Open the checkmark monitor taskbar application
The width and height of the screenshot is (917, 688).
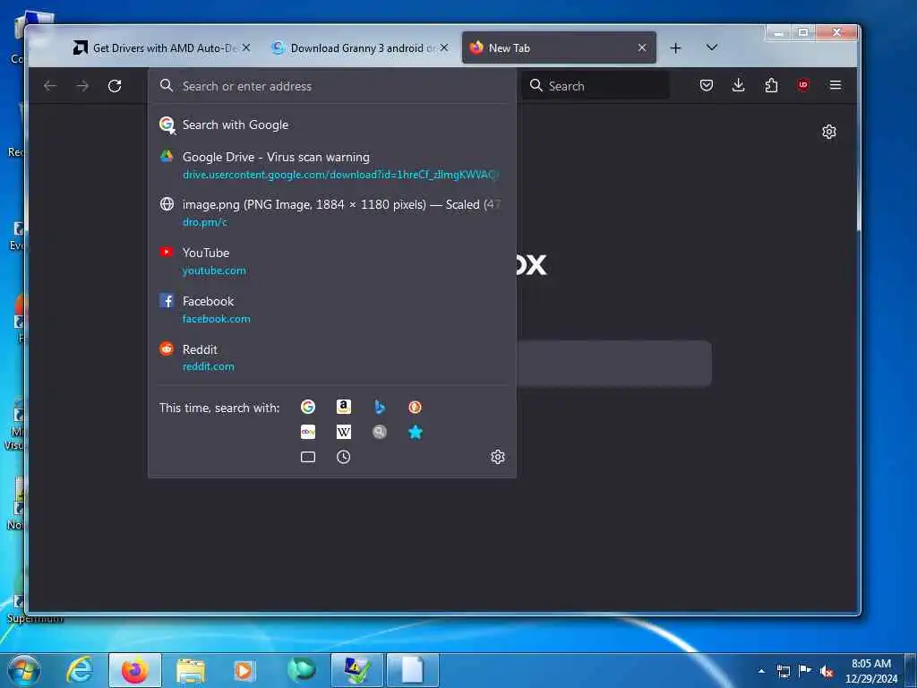[x=356, y=670]
